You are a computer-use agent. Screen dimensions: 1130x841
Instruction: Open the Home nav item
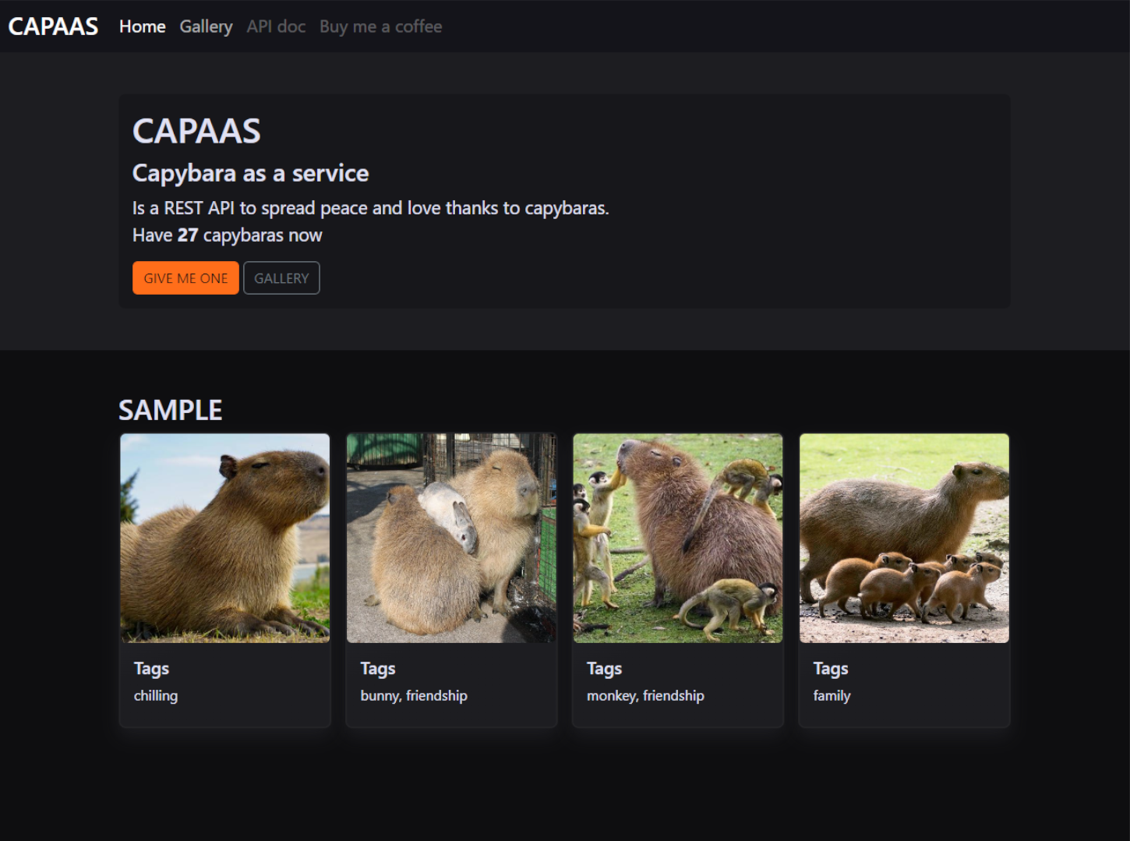(x=142, y=27)
